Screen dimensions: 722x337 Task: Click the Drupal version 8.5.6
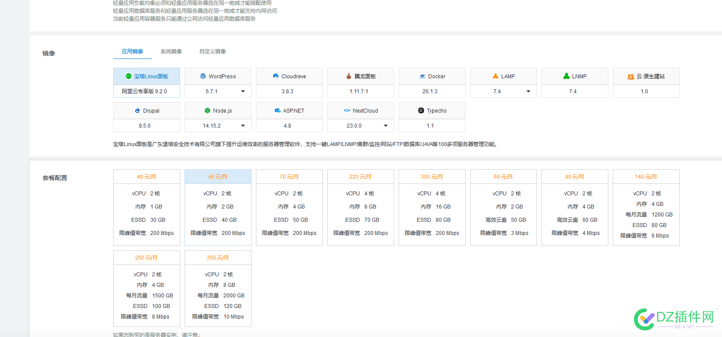tap(145, 126)
